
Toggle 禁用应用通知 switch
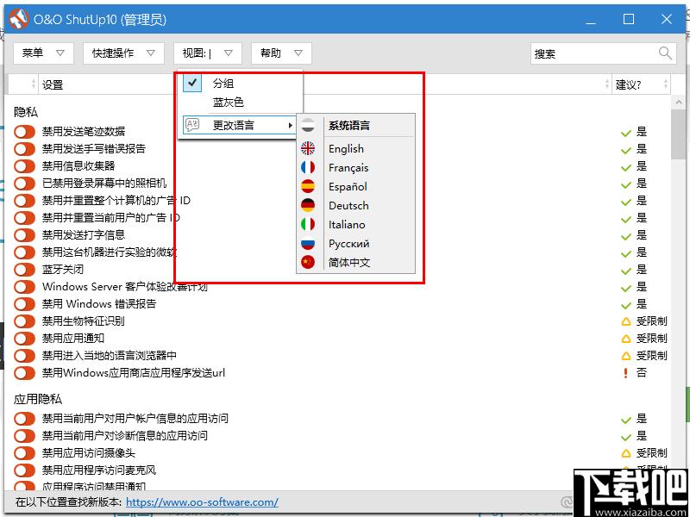click(24, 338)
